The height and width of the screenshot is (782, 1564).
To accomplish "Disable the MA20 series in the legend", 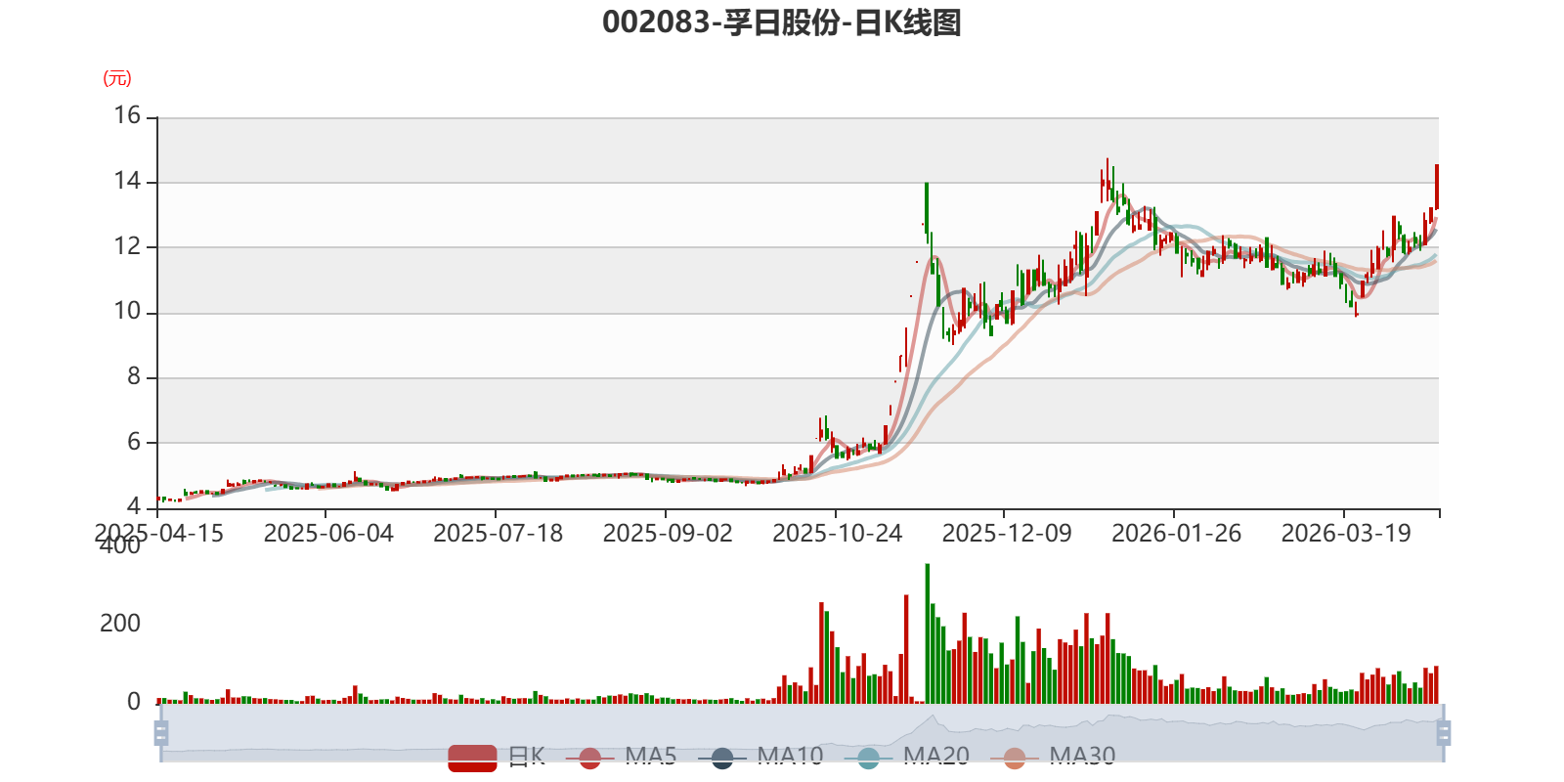I will pyautogui.click(x=906, y=757).
